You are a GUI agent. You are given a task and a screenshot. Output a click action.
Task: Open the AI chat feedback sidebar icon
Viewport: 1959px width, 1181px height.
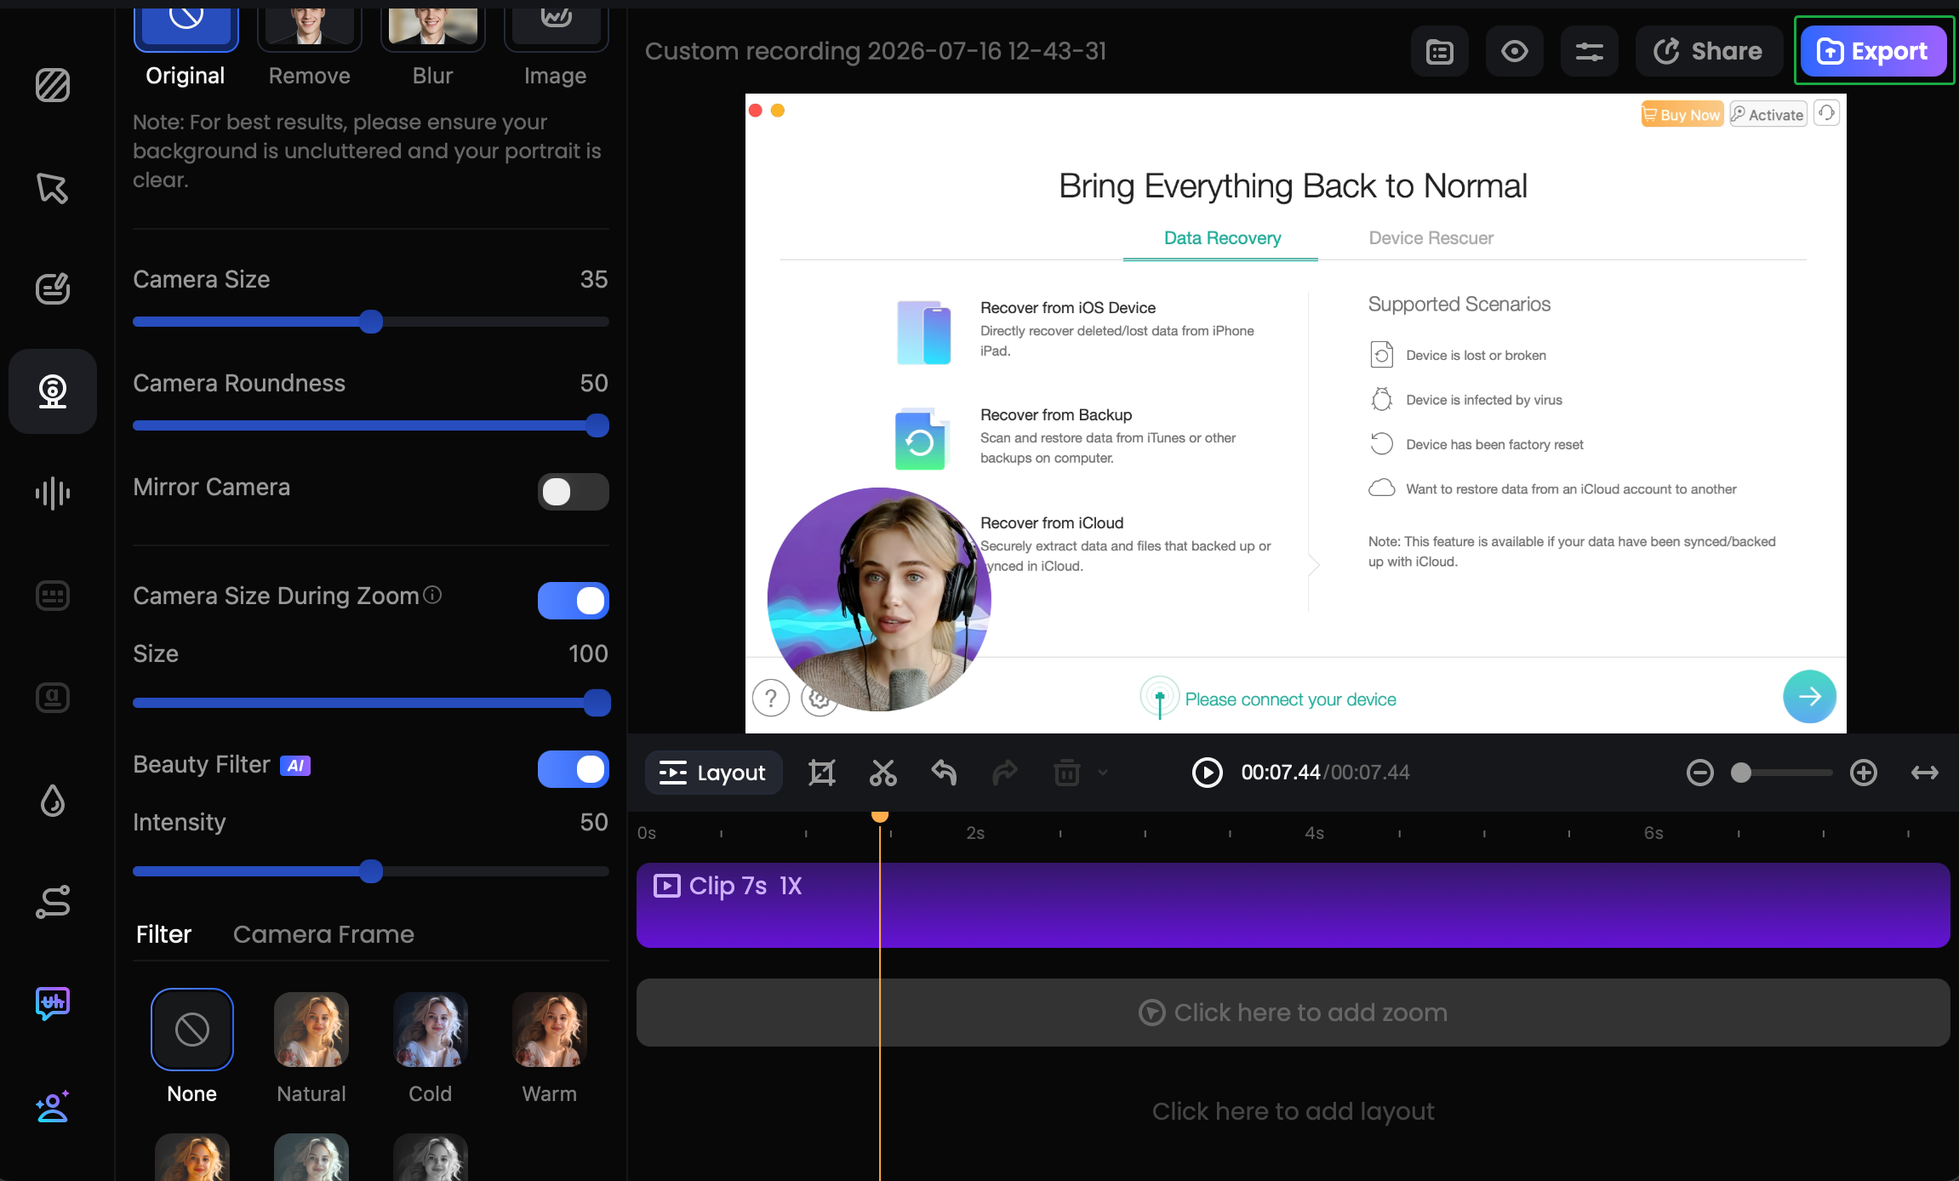coord(53,1004)
